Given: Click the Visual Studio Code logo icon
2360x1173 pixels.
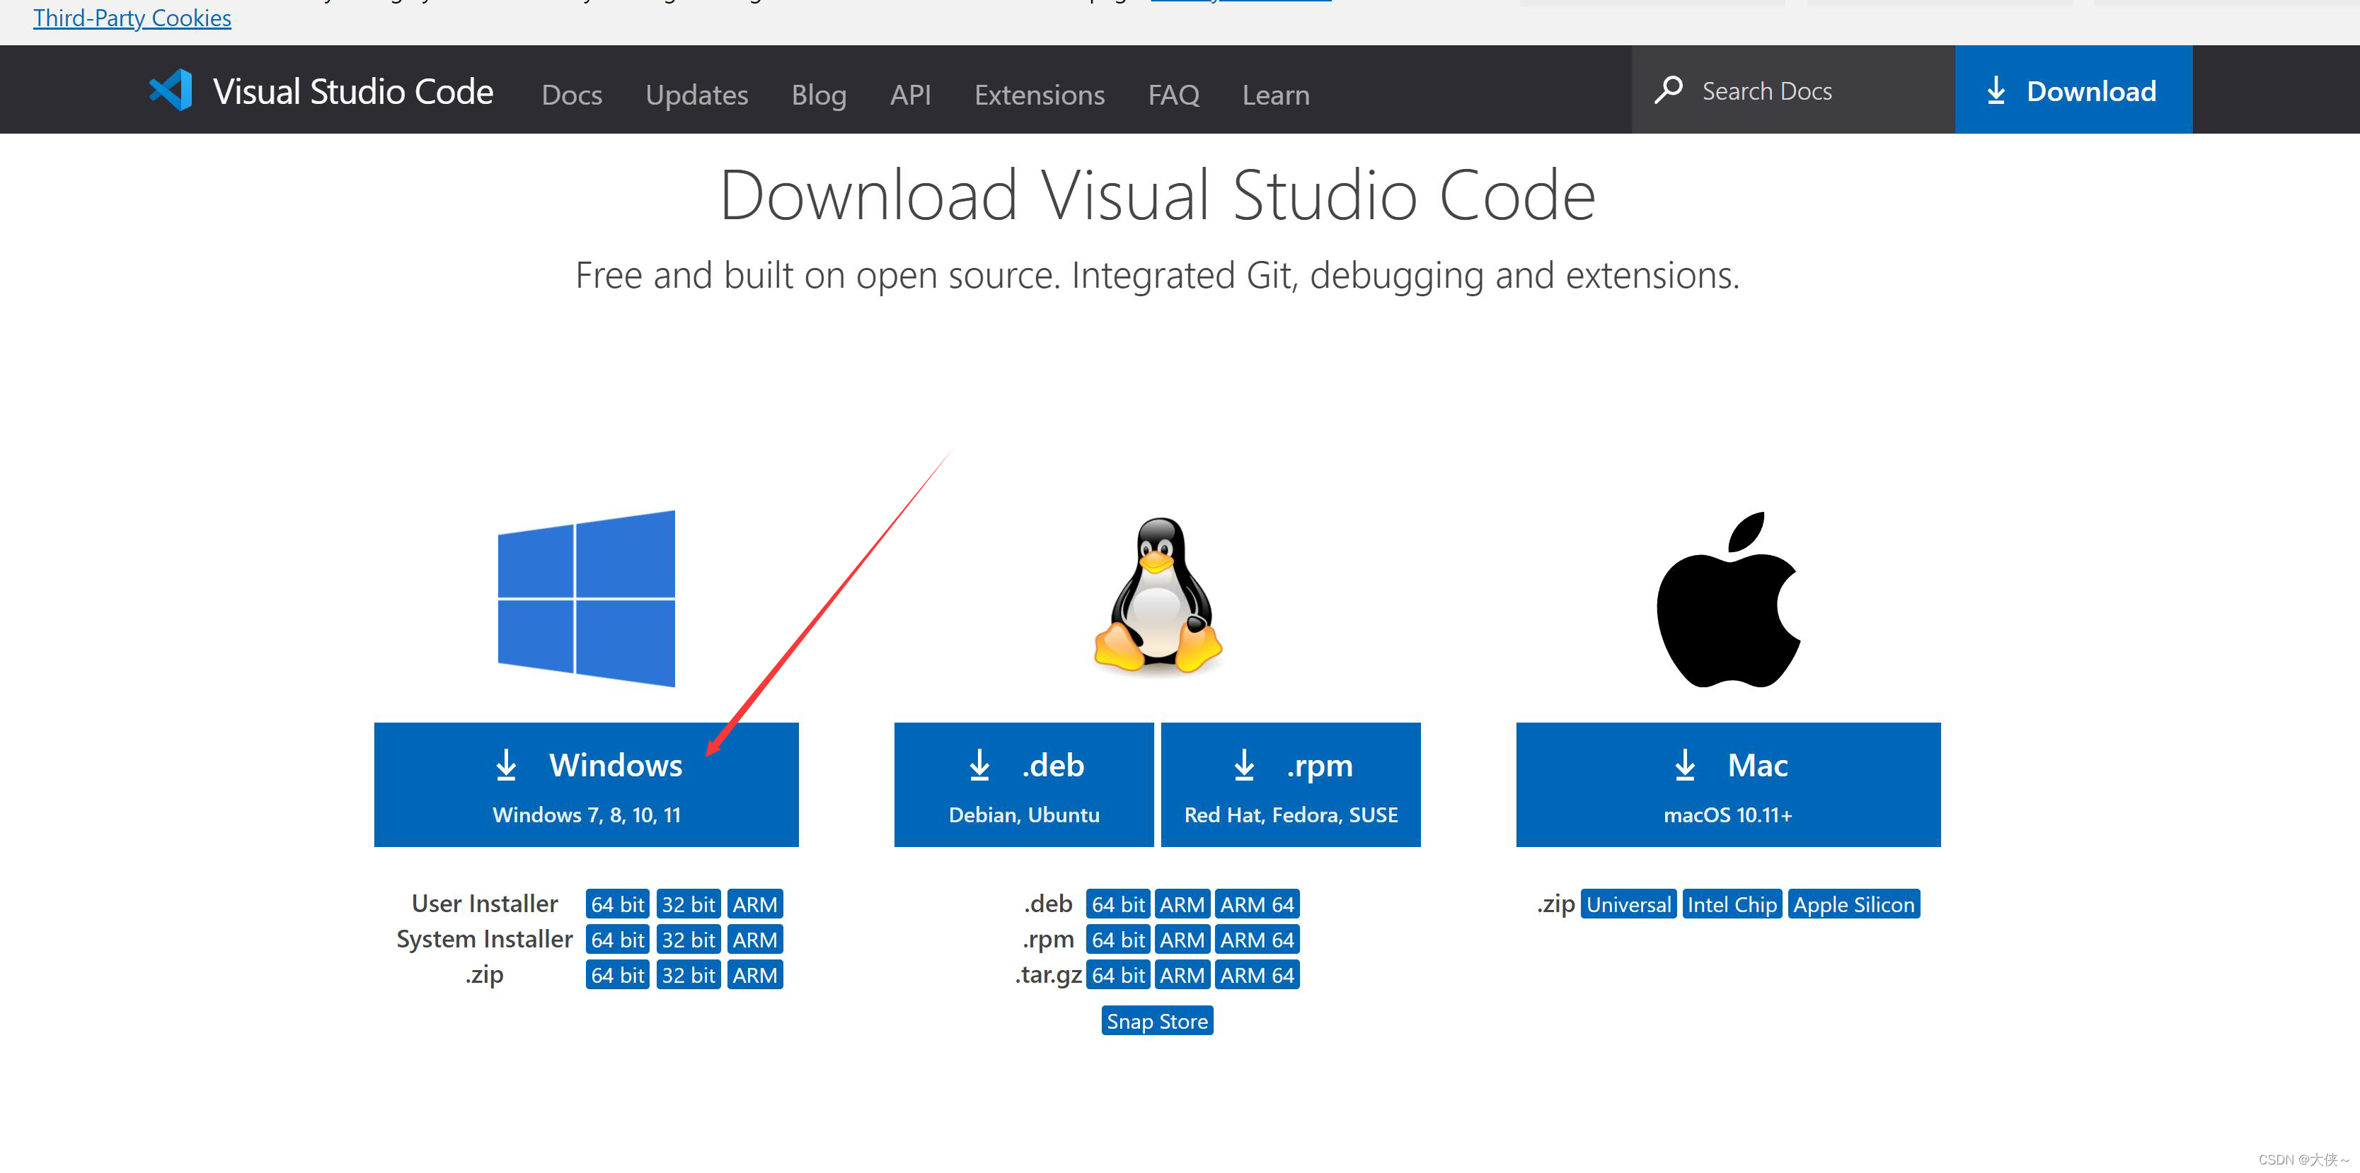Looking at the screenshot, I should point(171,91).
